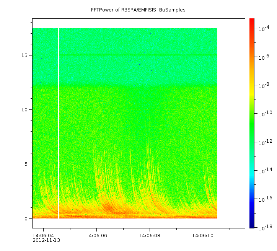The image size is (277, 251).
Task: Click the colorbar tick label 10^-18
Action: (265, 227)
